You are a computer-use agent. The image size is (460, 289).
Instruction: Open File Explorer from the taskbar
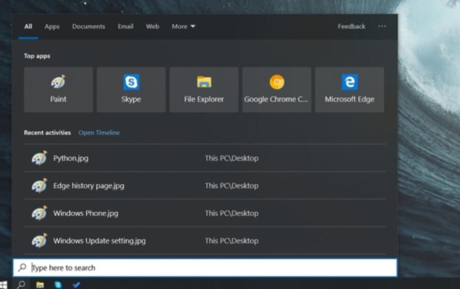tap(40, 285)
